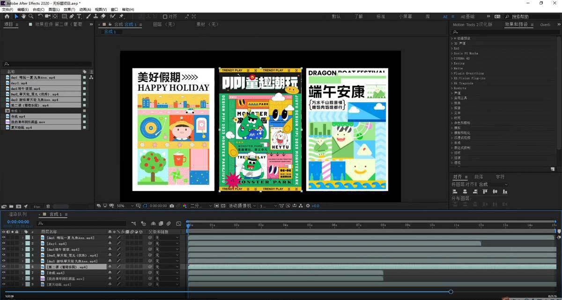Select the Rectangle shape tool
The height and width of the screenshot is (300, 562).
(x=64, y=16)
